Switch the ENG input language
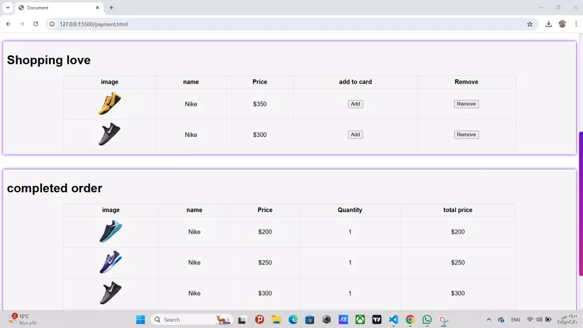 (x=515, y=319)
